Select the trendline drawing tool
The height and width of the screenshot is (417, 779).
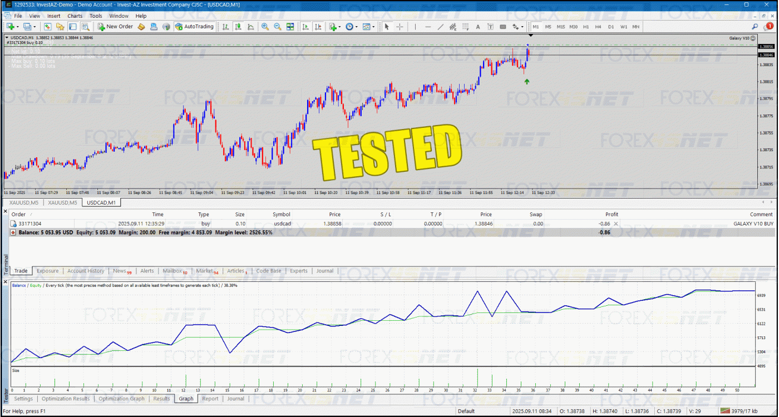point(440,26)
